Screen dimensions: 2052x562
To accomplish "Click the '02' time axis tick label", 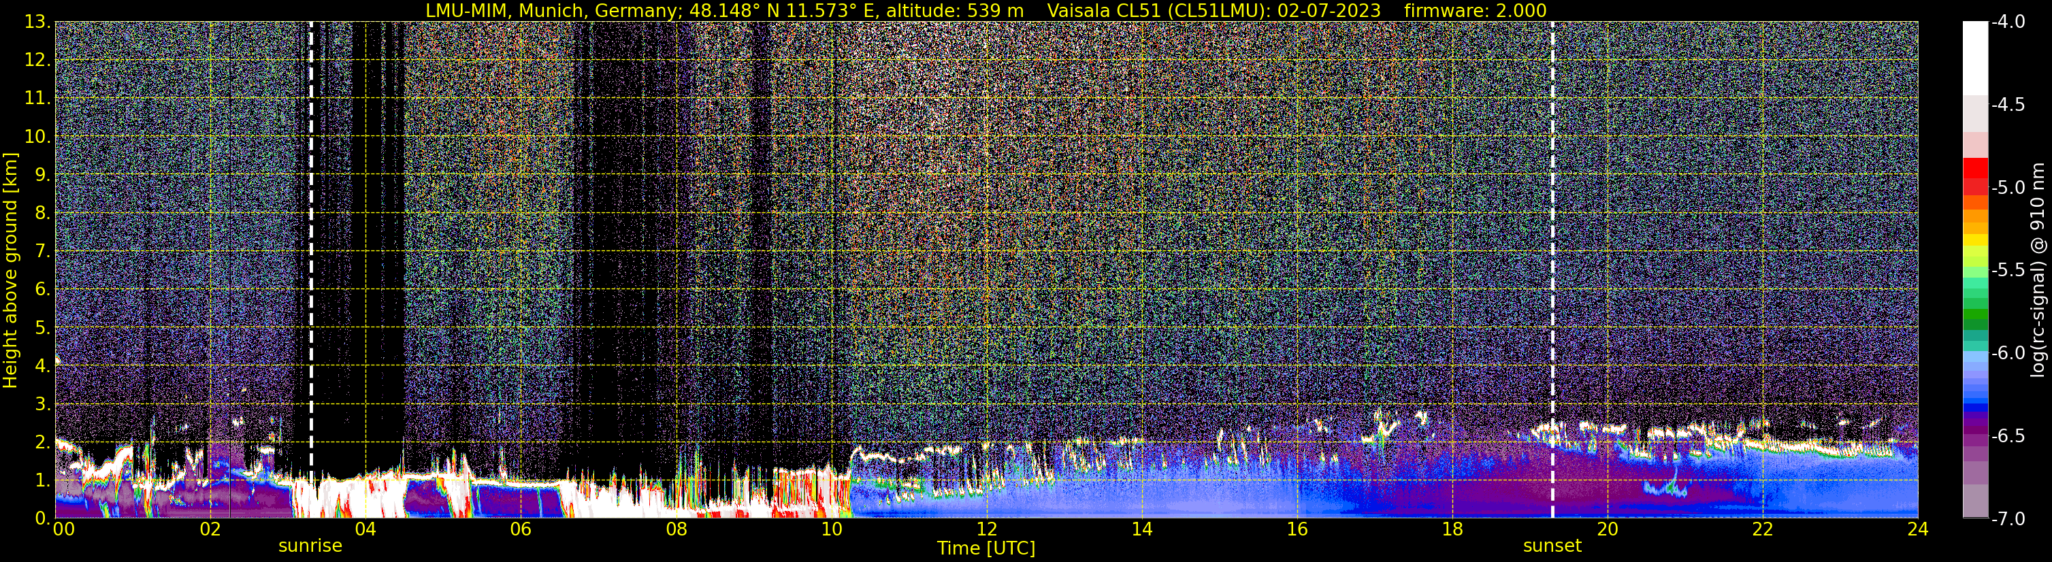I will pyautogui.click(x=210, y=529).
